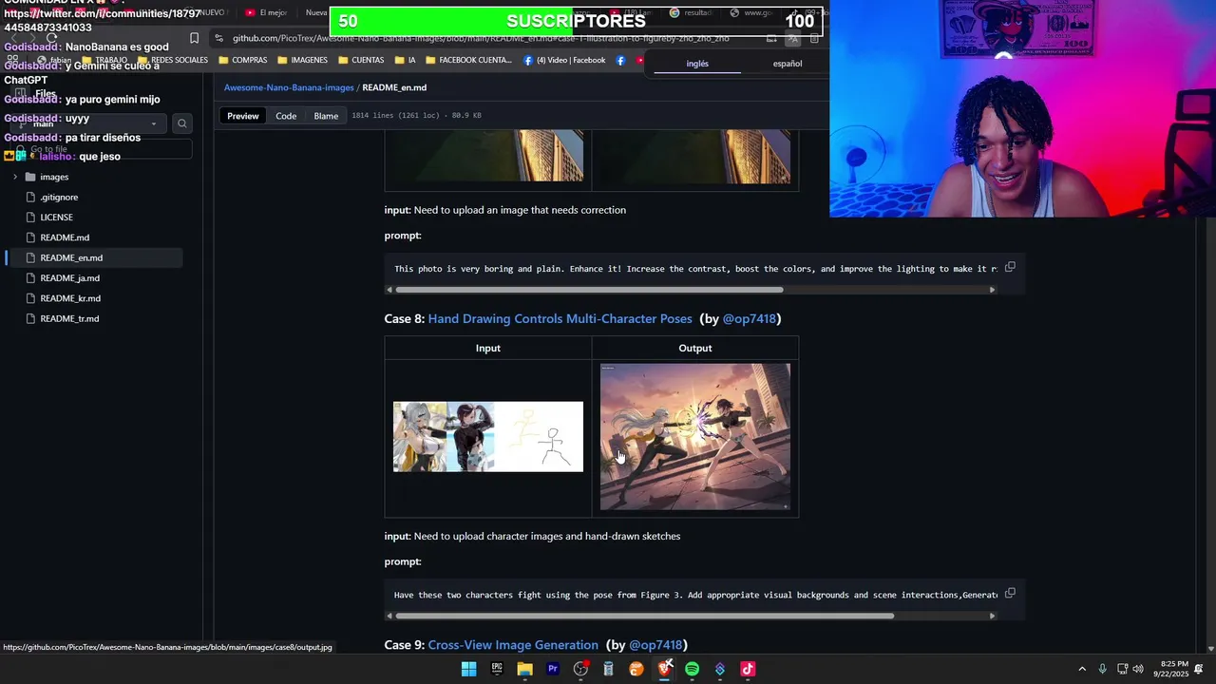Open README_tr.md file
1216x684 pixels.
coord(69,318)
